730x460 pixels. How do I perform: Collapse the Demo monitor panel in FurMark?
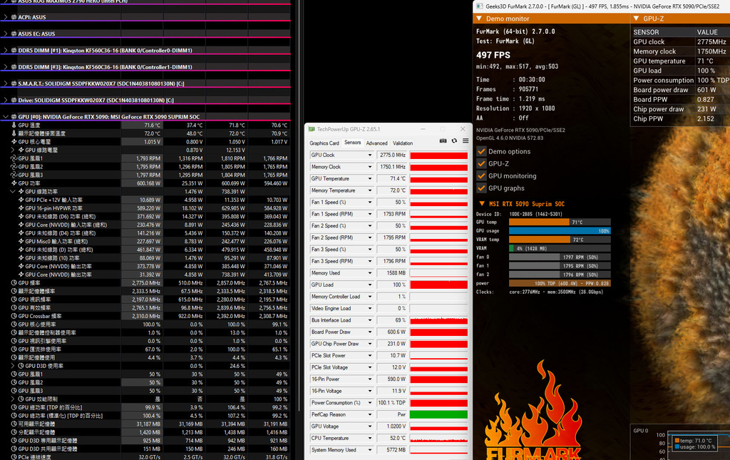[x=479, y=19]
